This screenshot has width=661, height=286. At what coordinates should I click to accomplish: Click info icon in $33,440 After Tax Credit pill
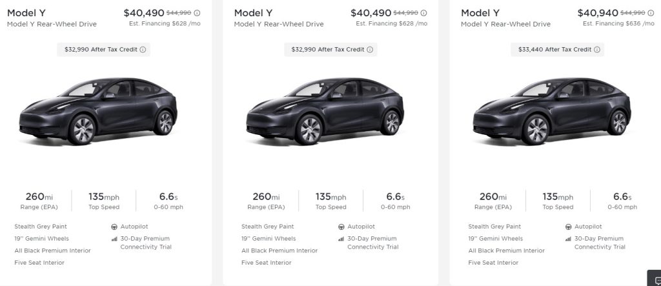click(x=596, y=50)
